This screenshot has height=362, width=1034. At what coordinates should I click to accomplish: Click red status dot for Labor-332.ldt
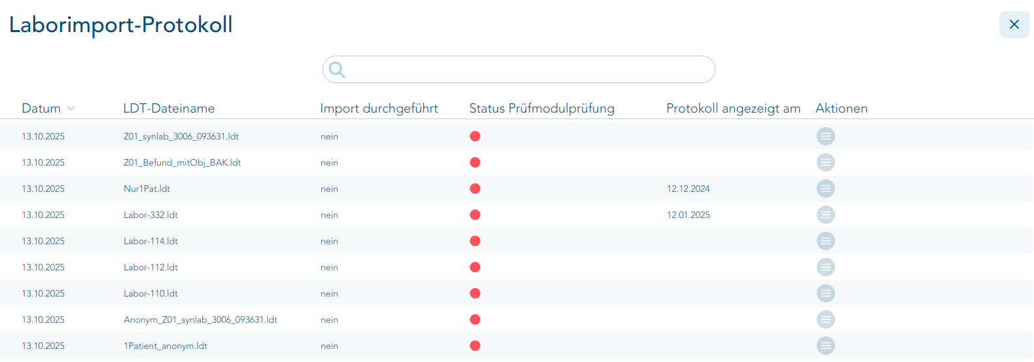pos(475,215)
